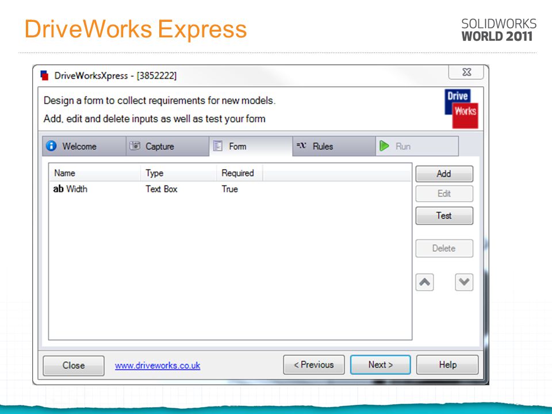The height and width of the screenshot is (414, 552).
Task: Switch to the Welcome tab
Action: pos(84,146)
